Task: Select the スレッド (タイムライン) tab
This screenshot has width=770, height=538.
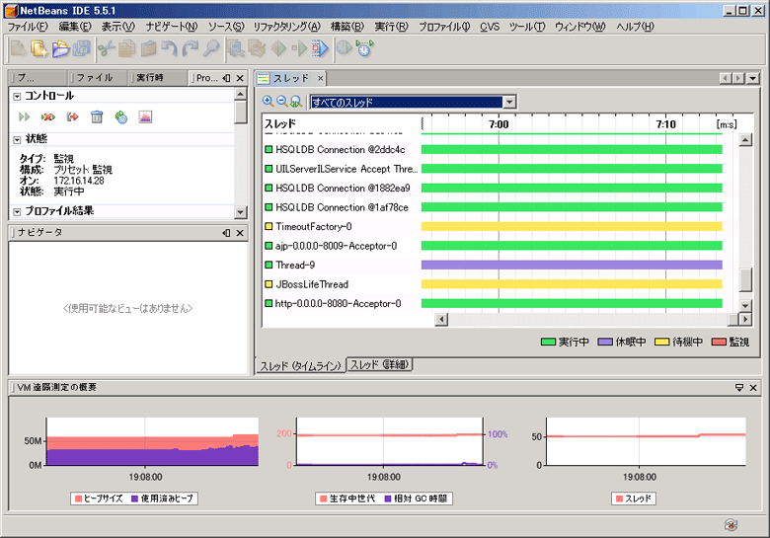Action: point(300,366)
